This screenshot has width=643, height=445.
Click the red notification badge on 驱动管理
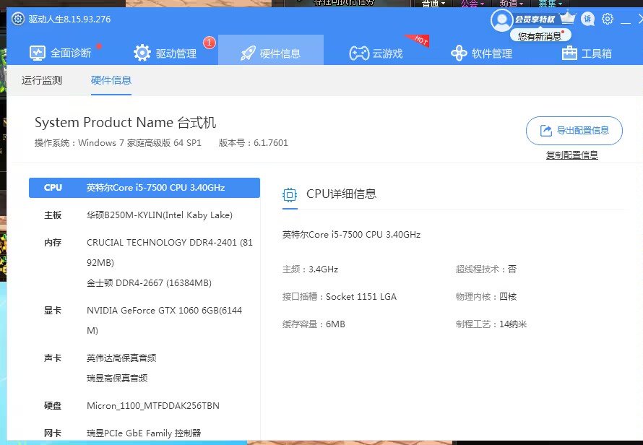click(x=209, y=42)
